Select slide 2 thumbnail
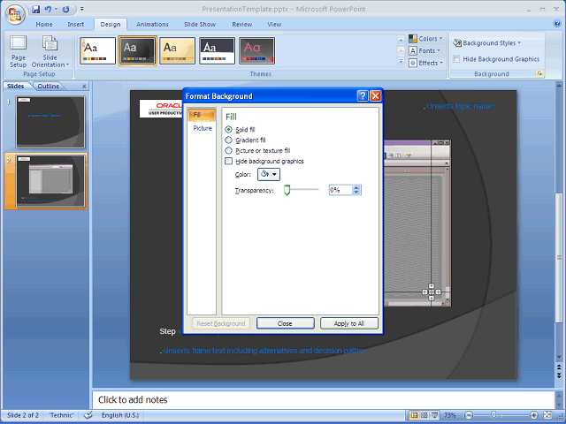566x424 pixels. coord(50,181)
